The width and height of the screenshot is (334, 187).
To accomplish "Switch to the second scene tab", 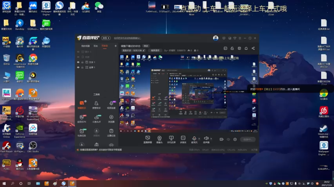I will tap(96, 46).
